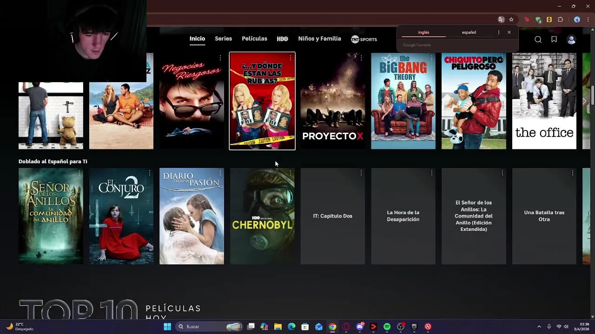Open the Chernobyl poster

262,216
